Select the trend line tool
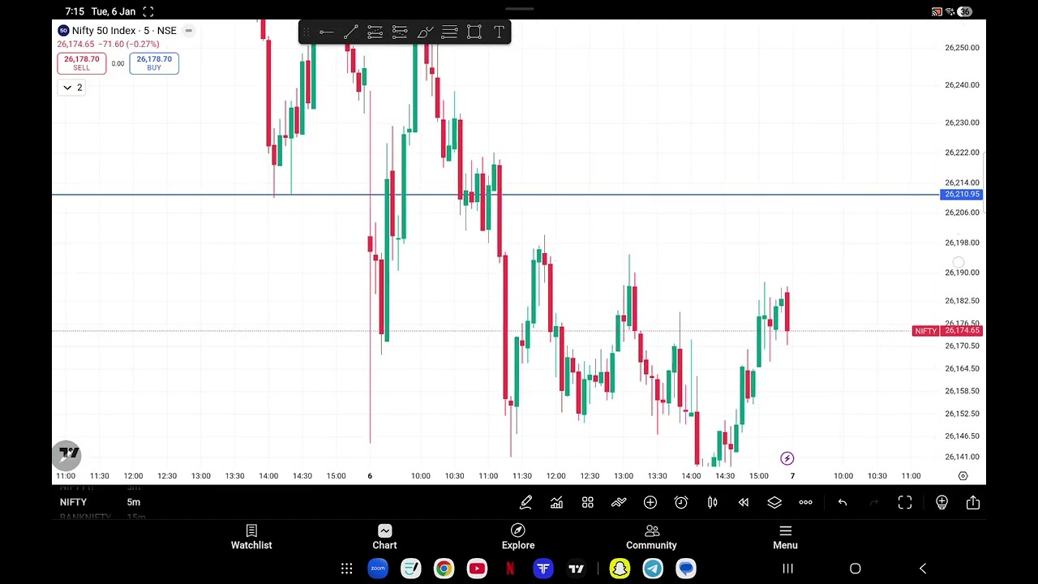Image resolution: width=1038 pixels, height=584 pixels. point(350,32)
